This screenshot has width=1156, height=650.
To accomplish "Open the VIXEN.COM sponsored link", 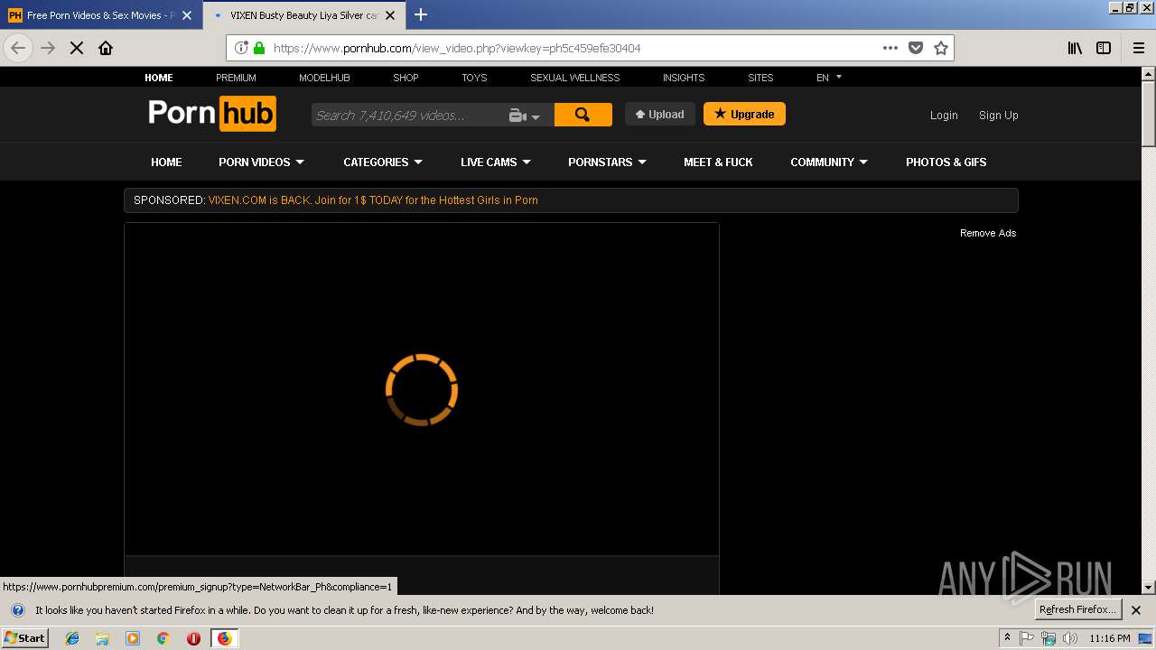I will tap(373, 200).
